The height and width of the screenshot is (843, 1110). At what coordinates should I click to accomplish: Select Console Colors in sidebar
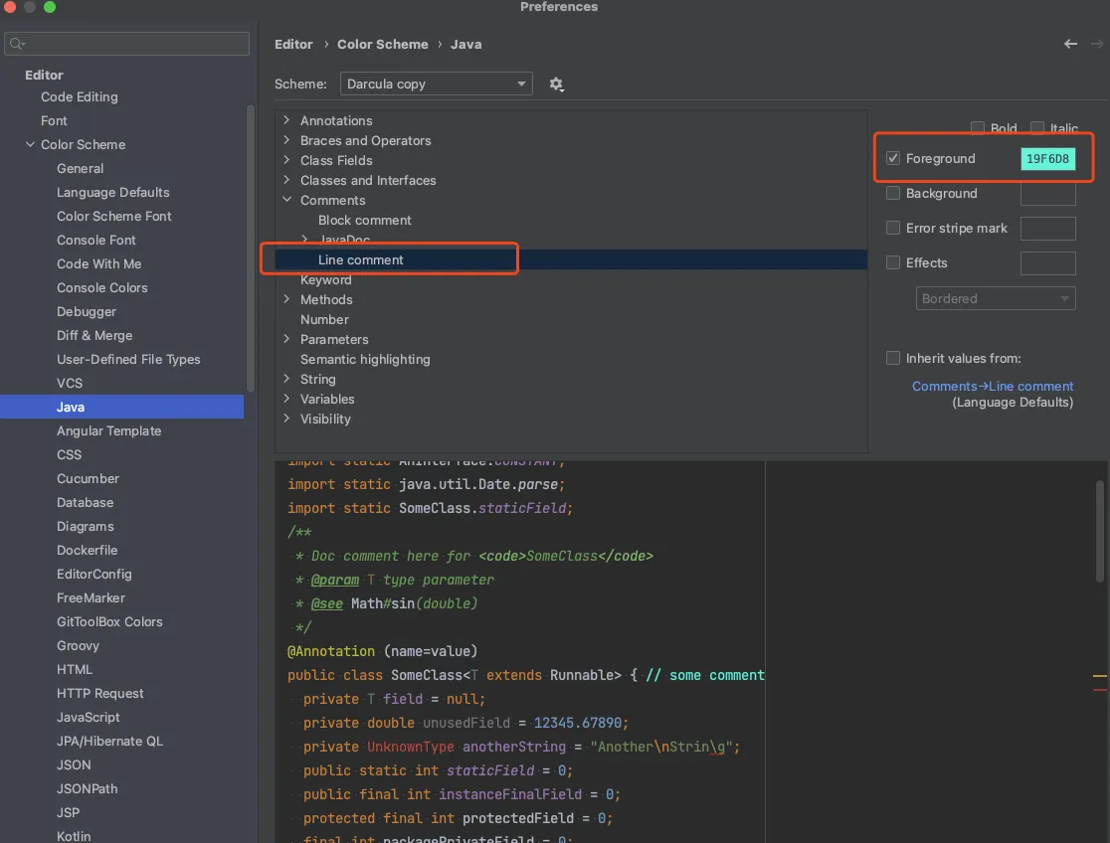[x=101, y=288]
